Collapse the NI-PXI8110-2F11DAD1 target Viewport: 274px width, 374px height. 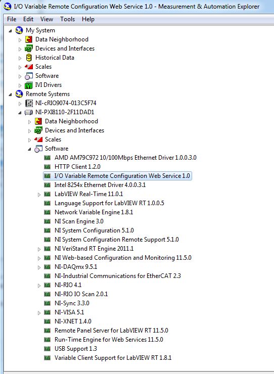20,113
